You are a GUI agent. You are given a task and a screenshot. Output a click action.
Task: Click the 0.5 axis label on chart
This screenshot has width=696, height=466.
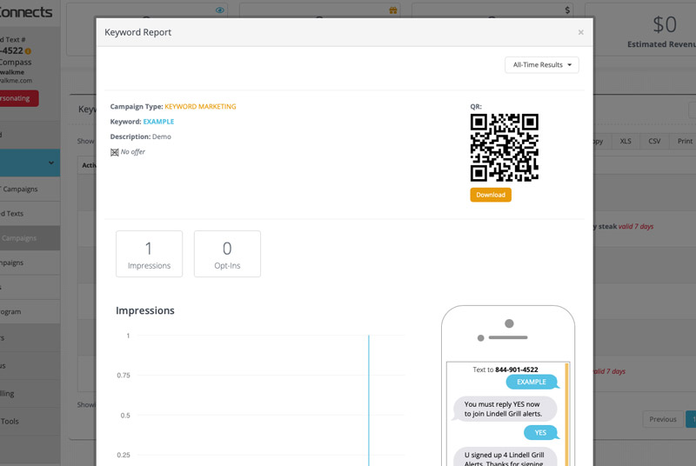click(x=125, y=416)
